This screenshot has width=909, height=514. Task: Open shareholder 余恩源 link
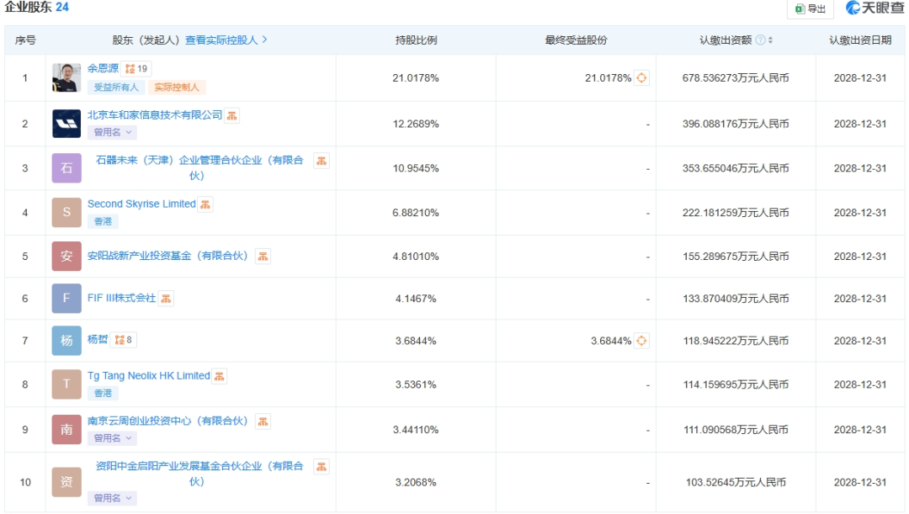(x=103, y=68)
